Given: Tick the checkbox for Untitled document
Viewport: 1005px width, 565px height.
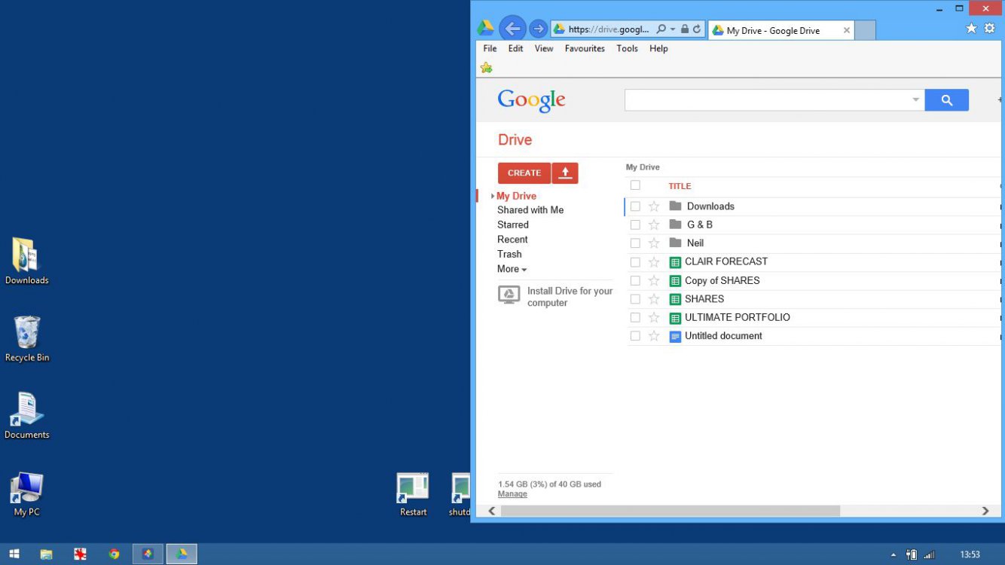Looking at the screenshot, I should click(x=635, y=336).
